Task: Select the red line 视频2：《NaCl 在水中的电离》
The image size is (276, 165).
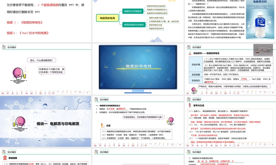Action: pyautogui.click(x=28, y=33)
